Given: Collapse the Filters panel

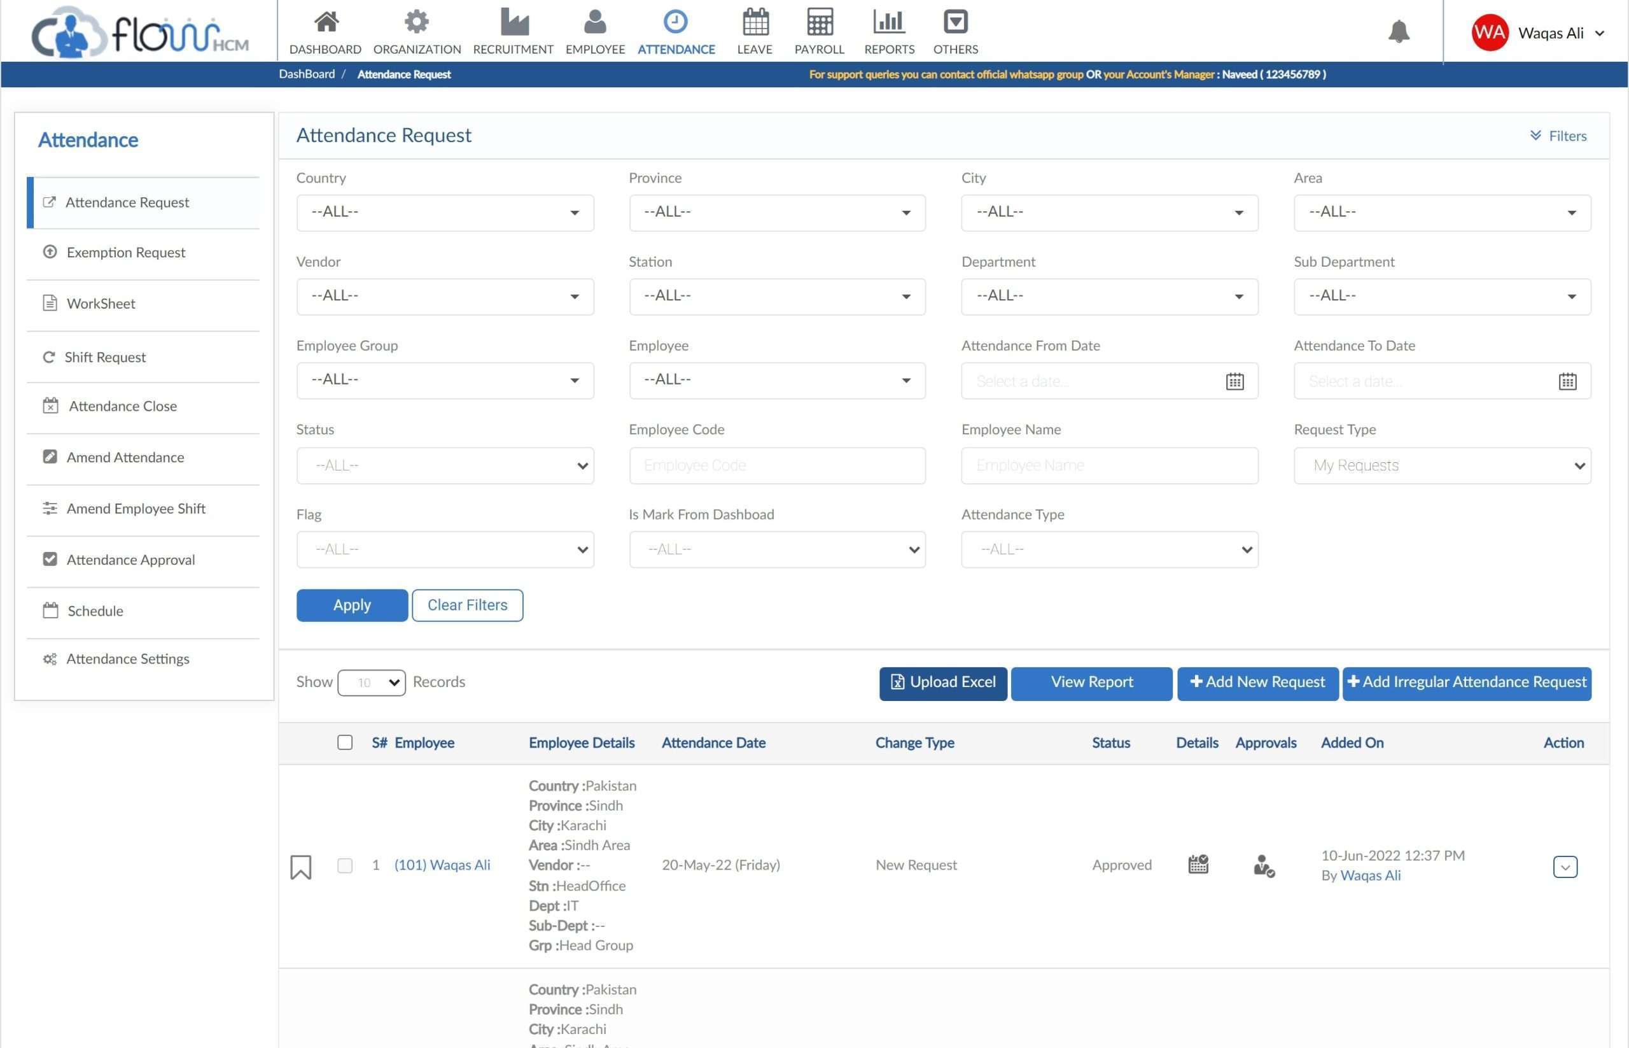Looking at the screenshot, I should pos(1558,136).
